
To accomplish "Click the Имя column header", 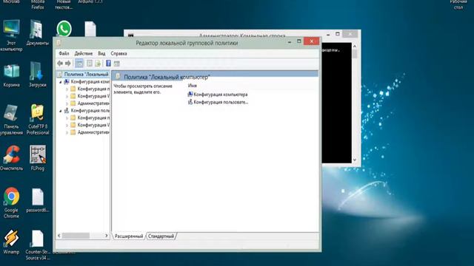I will coord(193,86).
